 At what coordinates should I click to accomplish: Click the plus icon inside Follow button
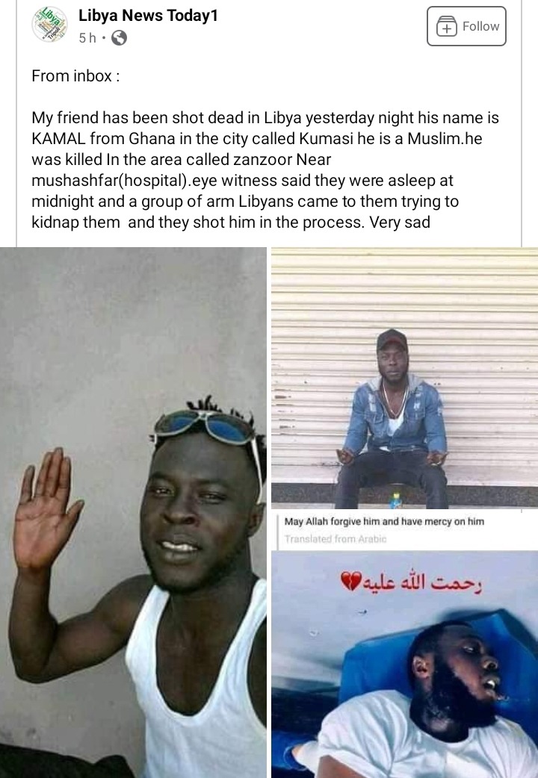pos(446,26)
